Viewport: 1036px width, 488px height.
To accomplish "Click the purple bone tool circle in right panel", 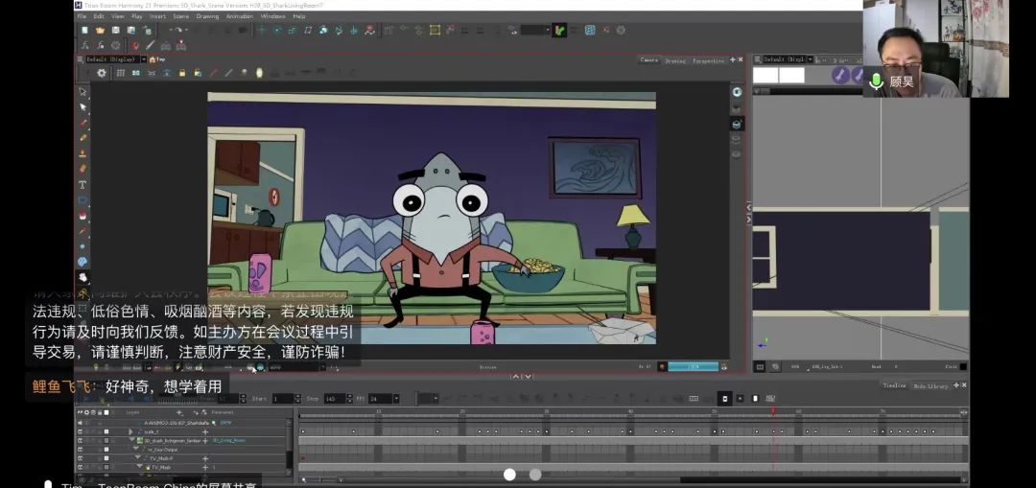I will [x=839, y=76].
